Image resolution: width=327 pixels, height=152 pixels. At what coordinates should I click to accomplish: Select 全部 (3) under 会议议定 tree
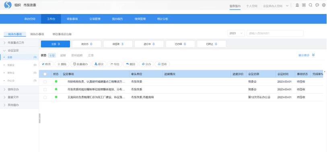[19, 57]
